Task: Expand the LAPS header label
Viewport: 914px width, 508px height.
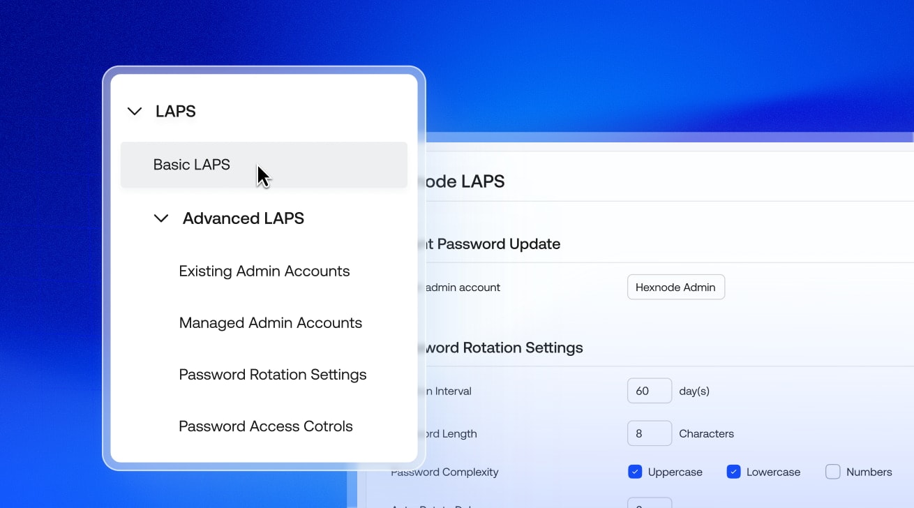Action: tap(174, 111)
